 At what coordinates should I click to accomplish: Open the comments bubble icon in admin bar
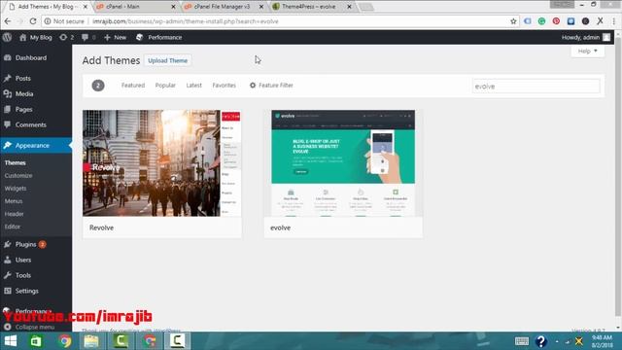coord(85,37)
